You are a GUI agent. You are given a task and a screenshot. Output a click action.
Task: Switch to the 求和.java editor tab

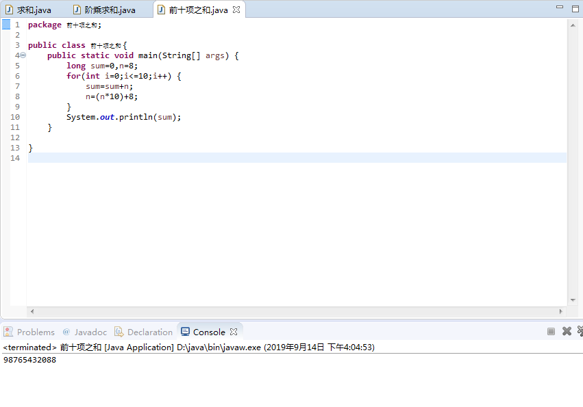pyautogui.click(x=29, y=10)
